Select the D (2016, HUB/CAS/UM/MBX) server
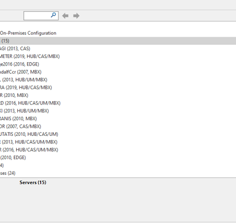Image resolution: width=236 pixels, height=223 pixels. pyautogui.click(x=30, y=103)
